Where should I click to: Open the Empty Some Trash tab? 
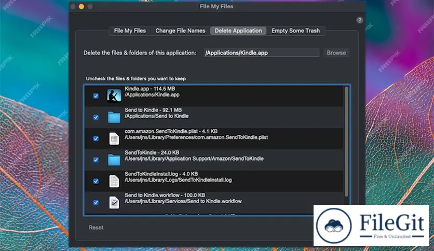click(x=295, y=31)
